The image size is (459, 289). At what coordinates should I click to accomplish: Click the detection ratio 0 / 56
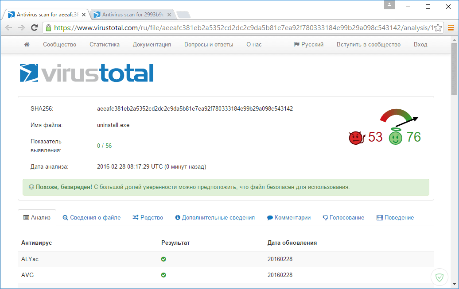[105, 146]
